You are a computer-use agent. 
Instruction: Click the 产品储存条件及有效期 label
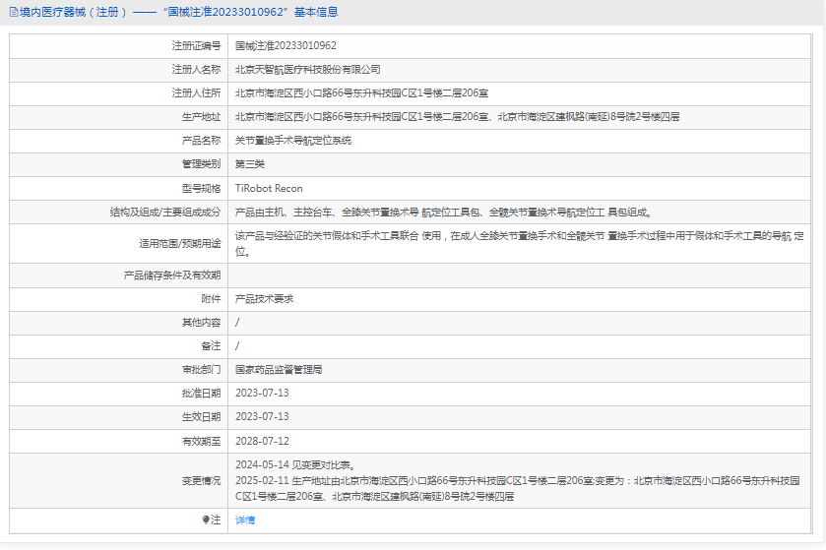[172, 275]
